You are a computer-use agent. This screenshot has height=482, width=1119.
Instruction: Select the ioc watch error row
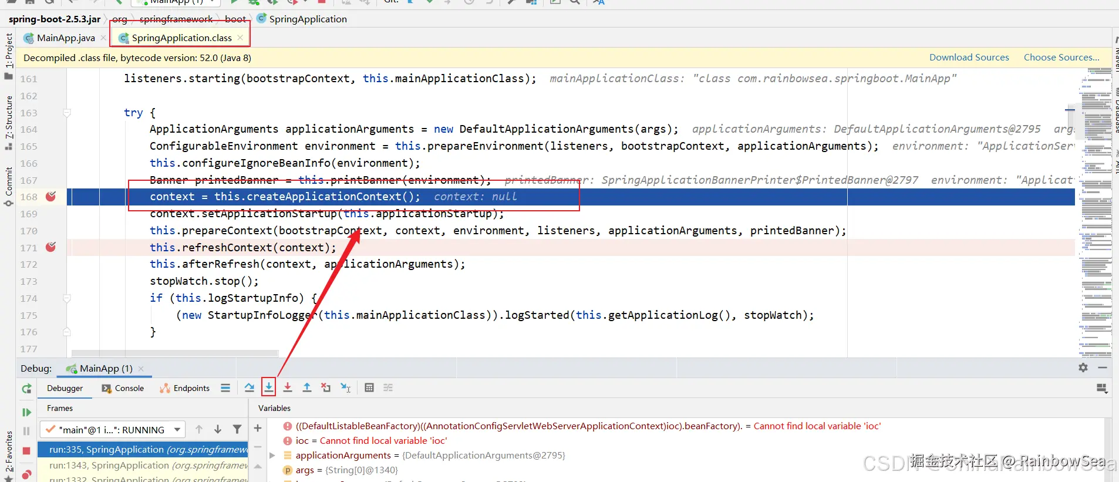tap(371, 440)
